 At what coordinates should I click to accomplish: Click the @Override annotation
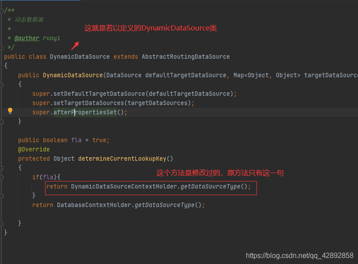pyautogui.click(x=34, y=149)
